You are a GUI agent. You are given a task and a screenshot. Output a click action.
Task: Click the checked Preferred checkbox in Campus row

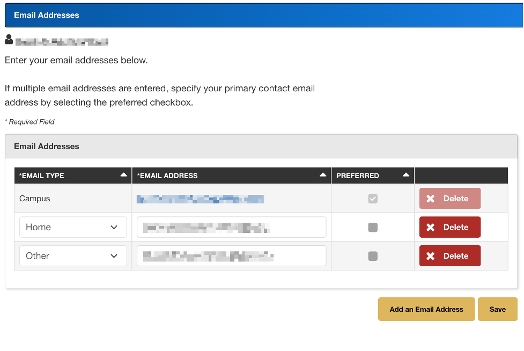372,198
